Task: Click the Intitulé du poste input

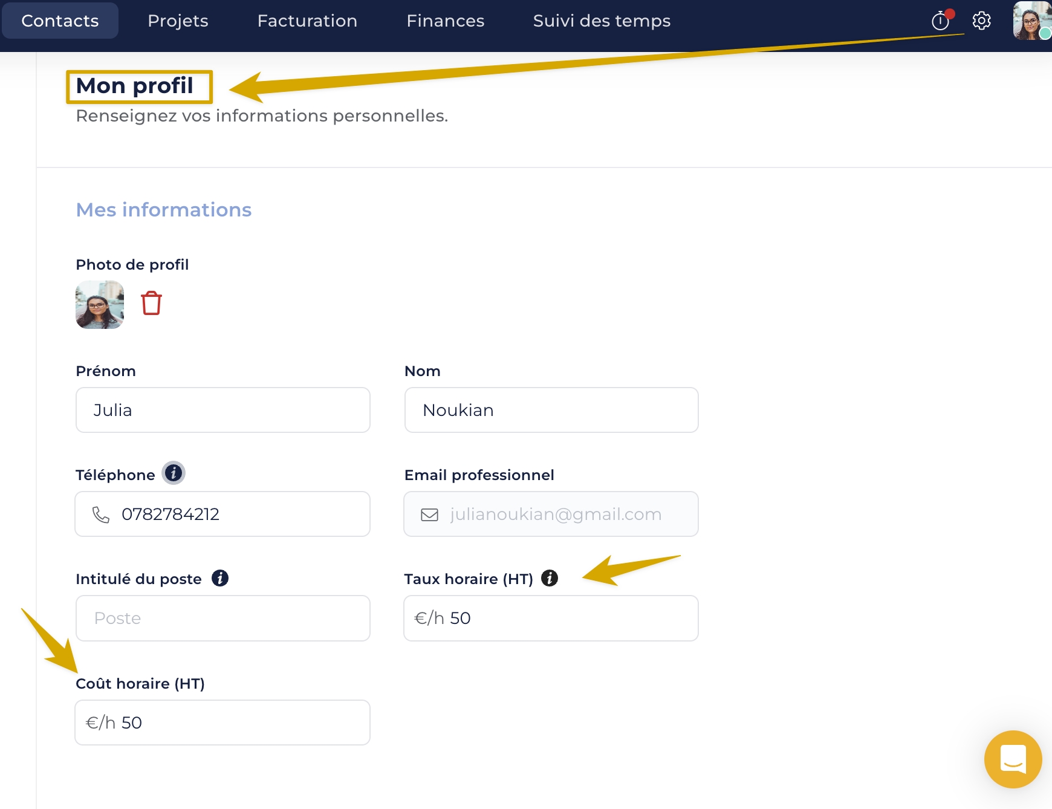Action: pos(223,618)
